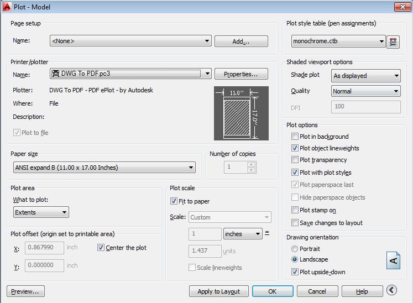This screenshot has height=303, width=413.
Task: Open the monochrome.ctb plot style dropdown
Action: tap(338, 41)
